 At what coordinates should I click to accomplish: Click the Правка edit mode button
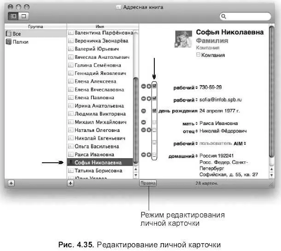point(148,183)
